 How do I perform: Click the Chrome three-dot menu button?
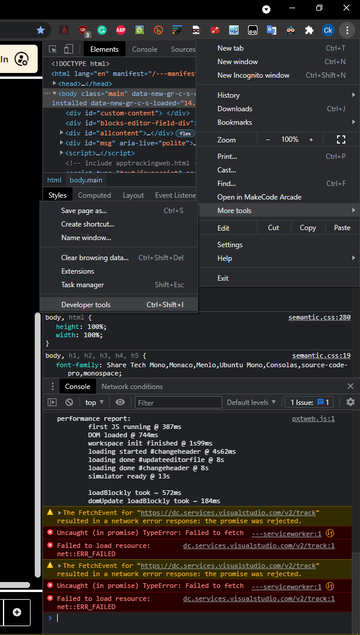point(347,30)
